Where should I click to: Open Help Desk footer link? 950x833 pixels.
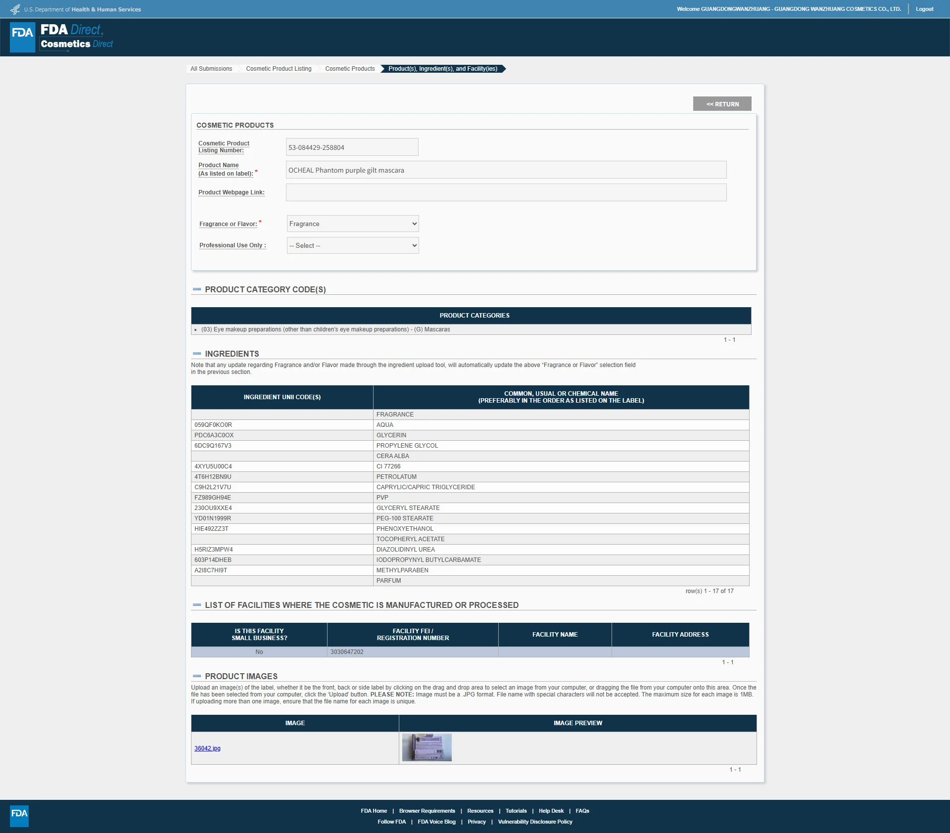(x=551, y=811)
